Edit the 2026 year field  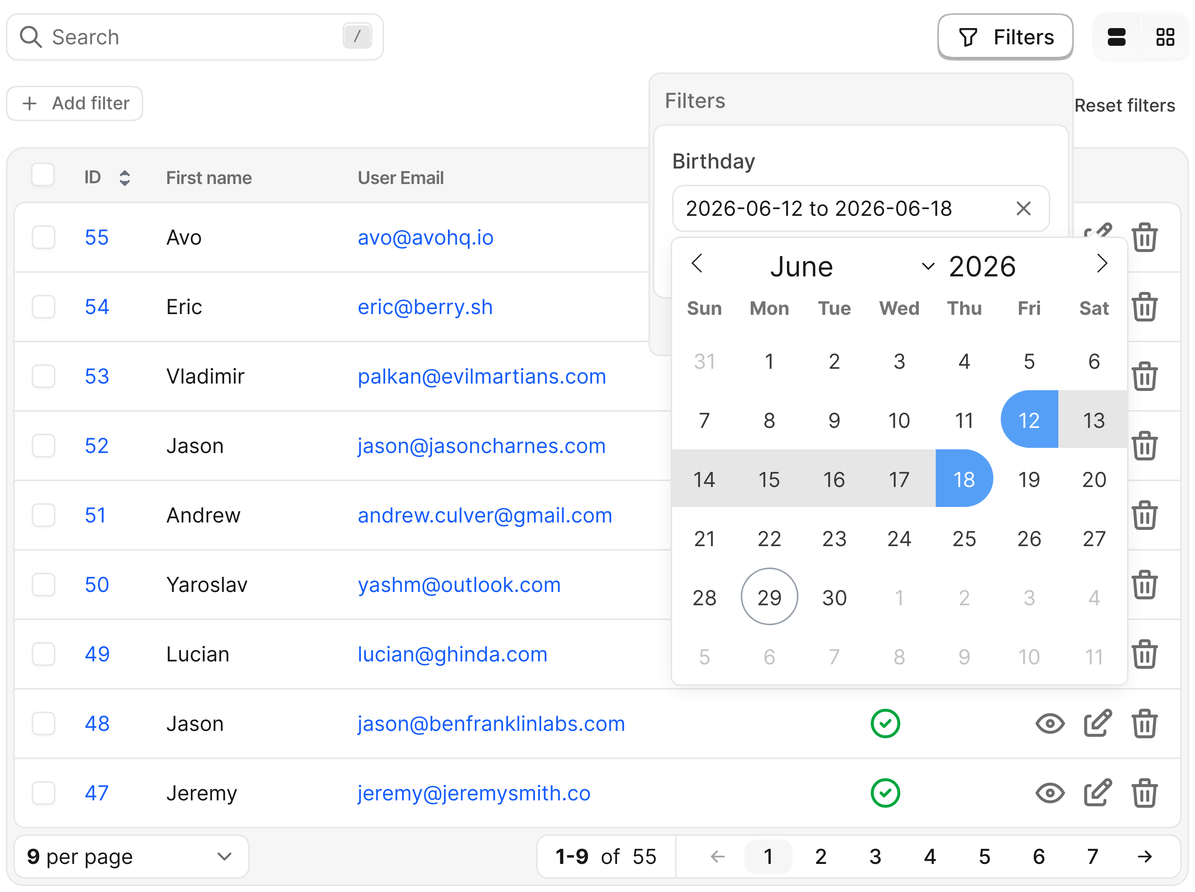coord(982,267)
